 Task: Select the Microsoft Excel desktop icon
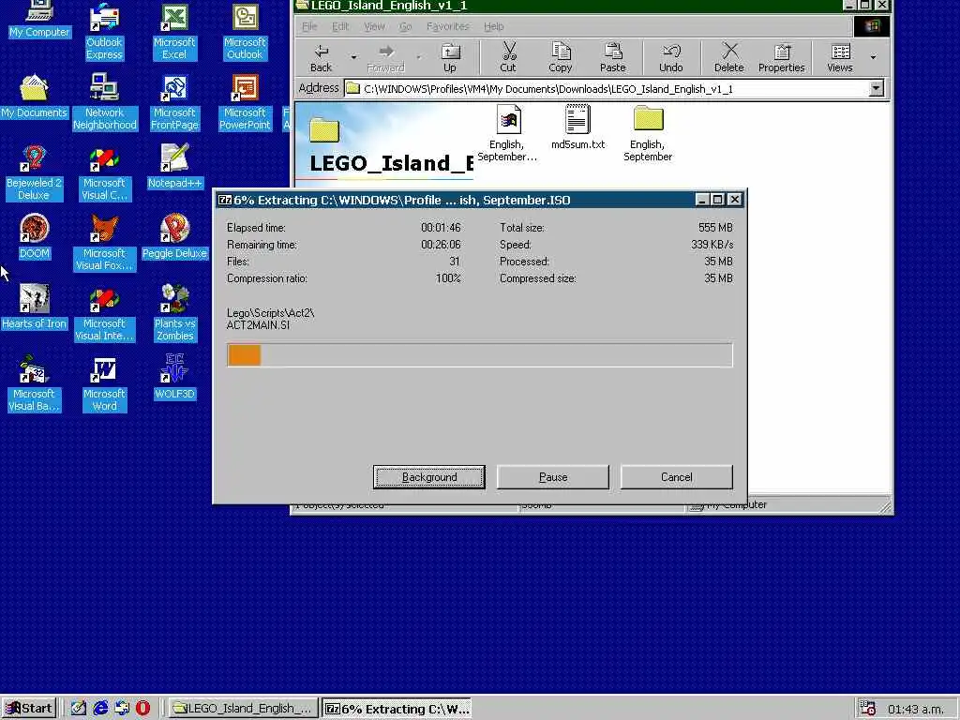coord(174,31)
